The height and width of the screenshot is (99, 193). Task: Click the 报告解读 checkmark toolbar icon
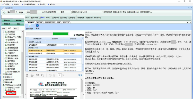click(x=29, y=26)
